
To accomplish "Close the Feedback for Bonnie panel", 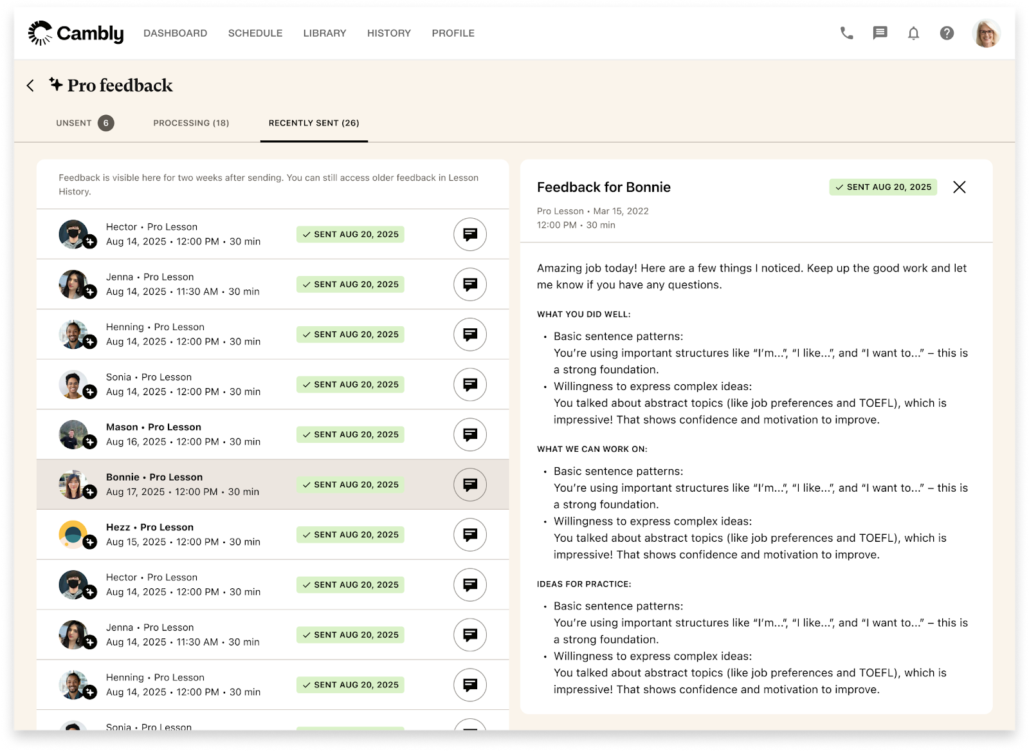I will point(959,187).
